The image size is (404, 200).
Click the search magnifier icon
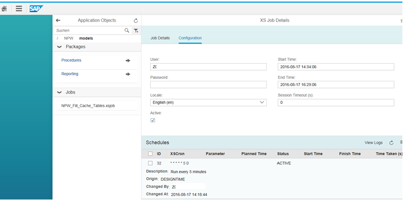point(127,30)
